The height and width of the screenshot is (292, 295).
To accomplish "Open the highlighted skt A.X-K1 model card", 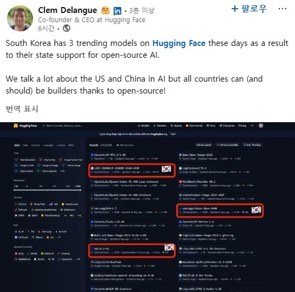I will [132, 251].
